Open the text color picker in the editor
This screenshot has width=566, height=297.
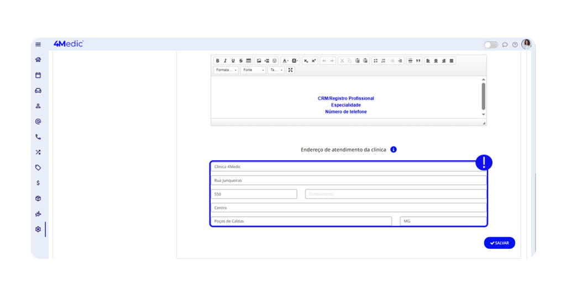point(285,61)
